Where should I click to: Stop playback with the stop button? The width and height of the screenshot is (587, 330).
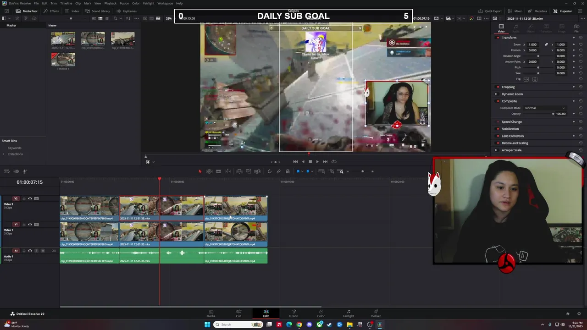[x=310, y=161]
